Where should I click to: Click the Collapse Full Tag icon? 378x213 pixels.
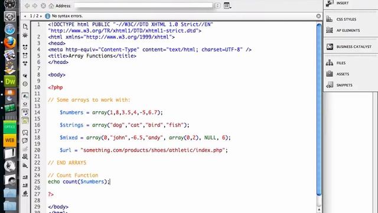click(x=25, y=47)
